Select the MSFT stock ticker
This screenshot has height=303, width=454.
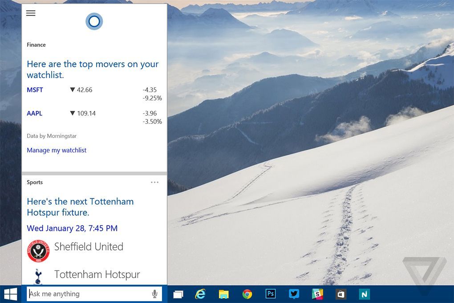35,90
